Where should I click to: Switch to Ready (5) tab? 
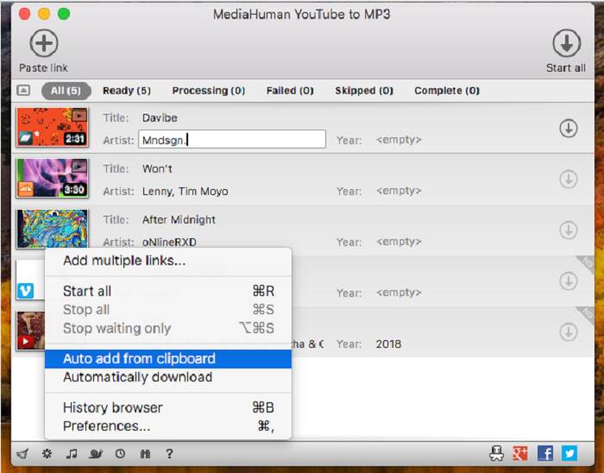127,91
